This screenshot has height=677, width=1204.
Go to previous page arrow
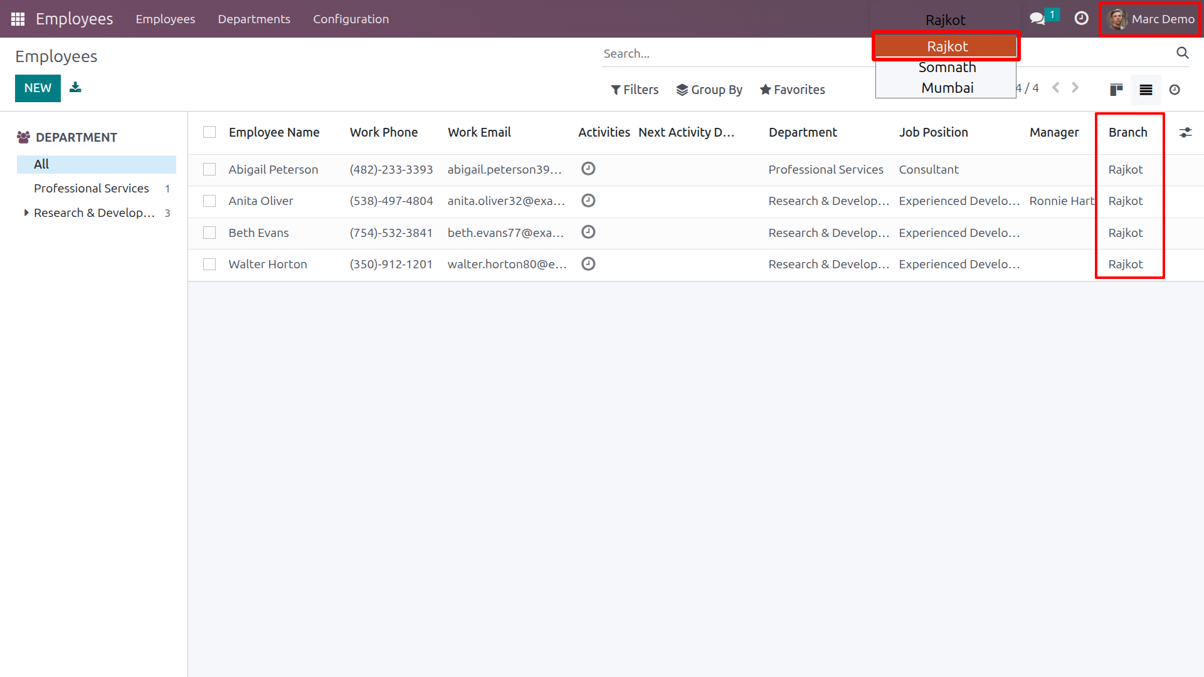(x=1056, y=88)
